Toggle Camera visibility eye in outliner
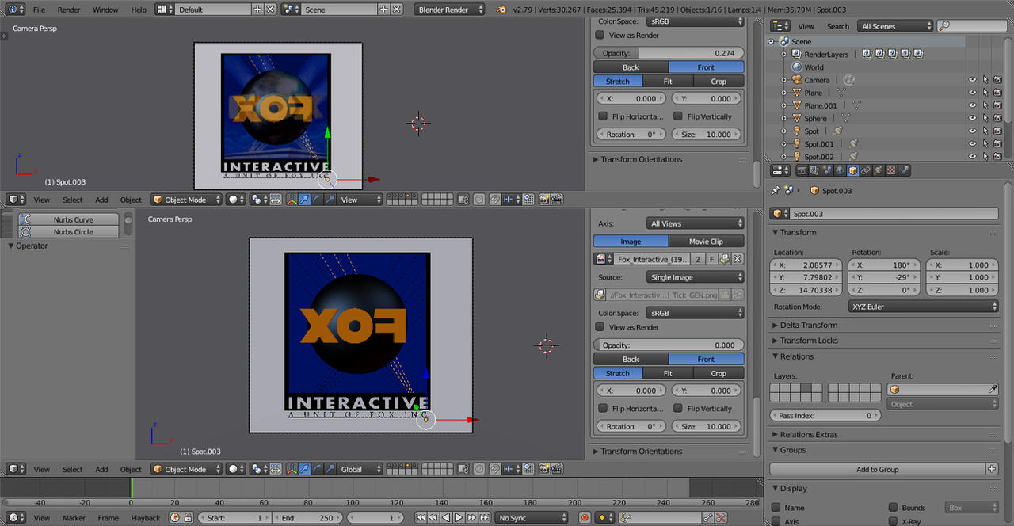The height and width of the screenshot is (526, 1014). (972, 80)
